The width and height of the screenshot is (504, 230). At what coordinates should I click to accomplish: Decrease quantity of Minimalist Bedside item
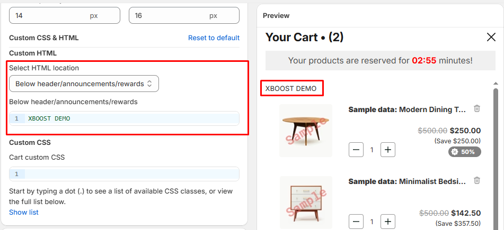pyautogui.click(x=356, y=222)
